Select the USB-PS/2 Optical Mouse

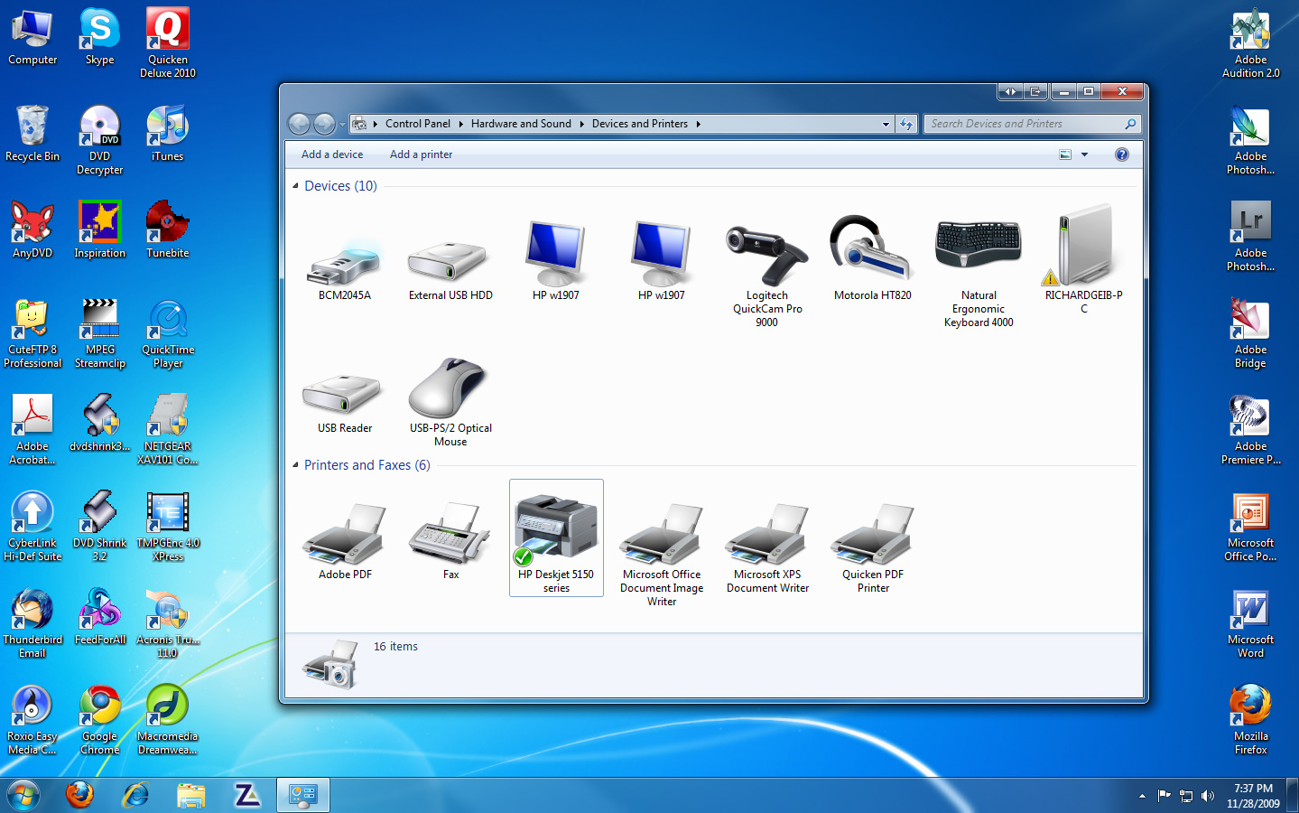tap(450, 402)
